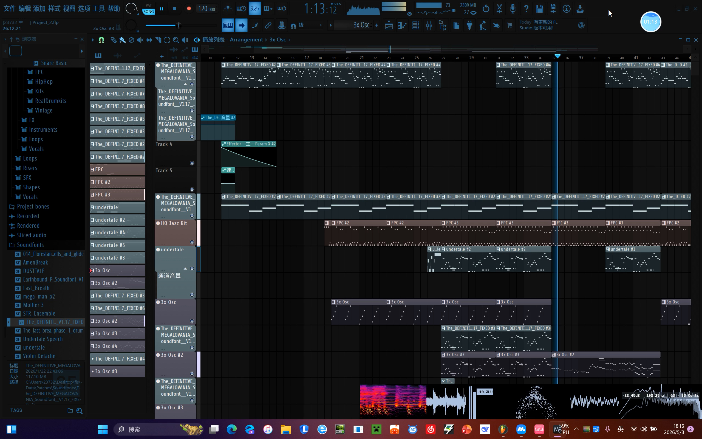Mute Track 4 in playlist
Viewport: 702px width, 439px height.
pos(192,163)
